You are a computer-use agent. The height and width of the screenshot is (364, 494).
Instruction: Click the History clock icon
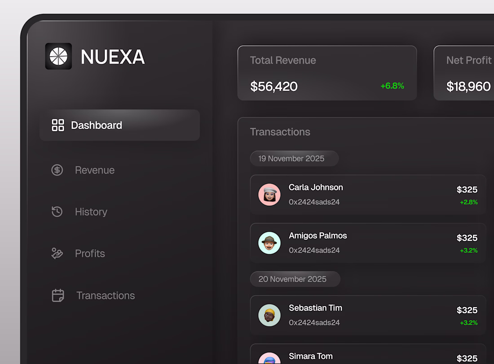point(57,212)
